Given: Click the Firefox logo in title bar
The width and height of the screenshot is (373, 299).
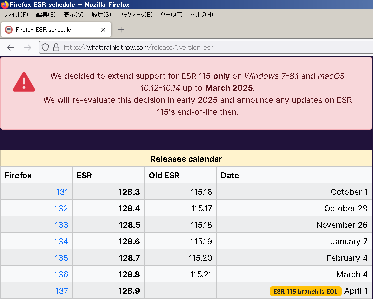Looking at the screenshot, I should click(5, 5).
